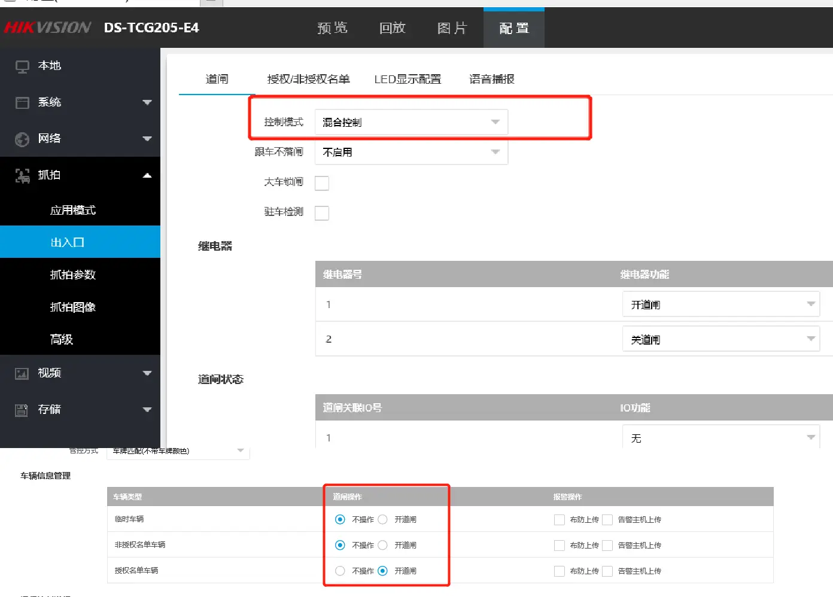
Task: Select 开道闸 radio for 临时车辆
Action: point(383,519)
